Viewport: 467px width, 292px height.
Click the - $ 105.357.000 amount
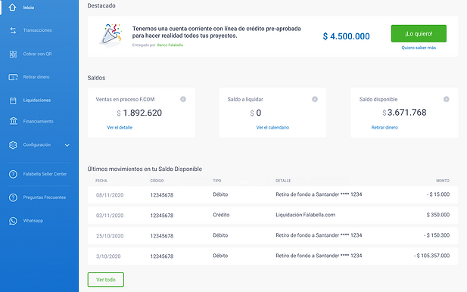coord(432,256)
